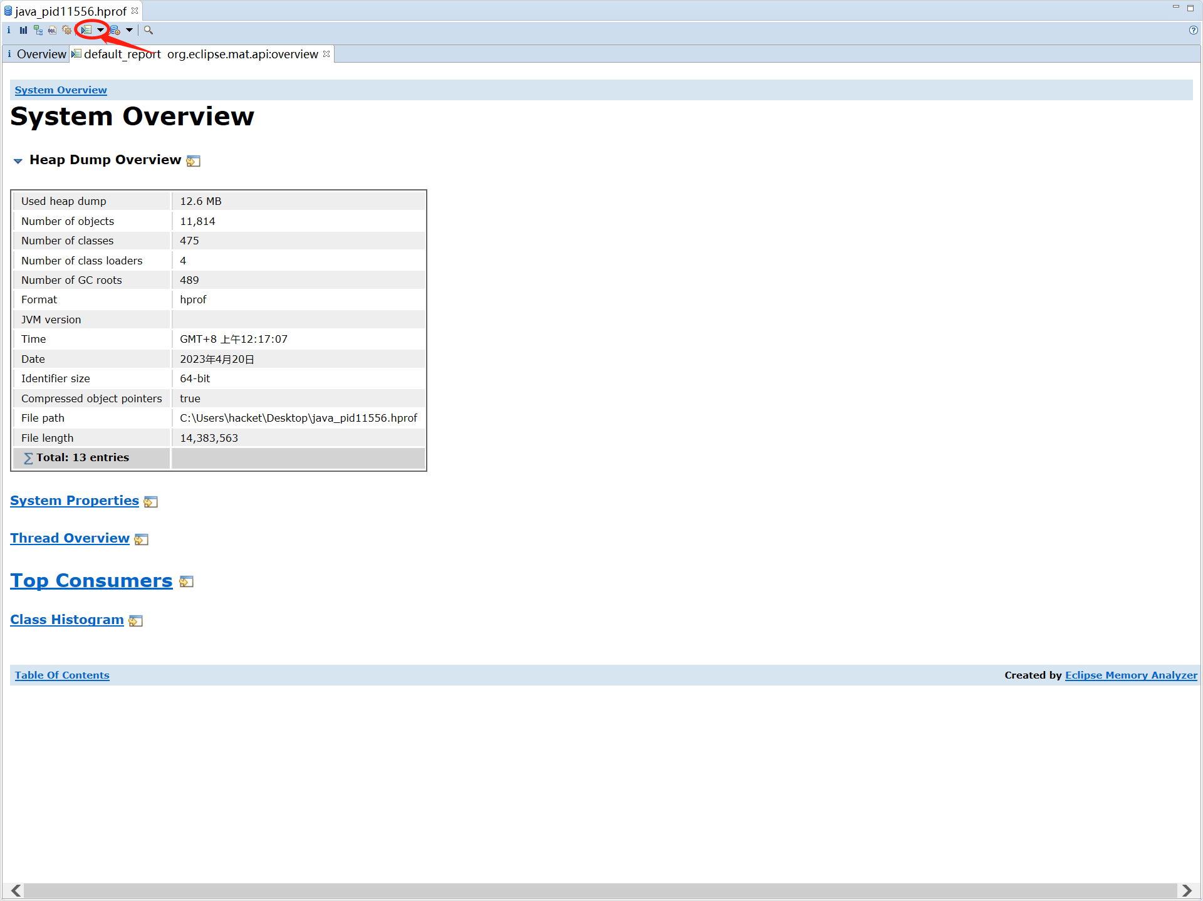
Task: Close the java_pid11556.hprof editor tab
Action: point(135,11)
